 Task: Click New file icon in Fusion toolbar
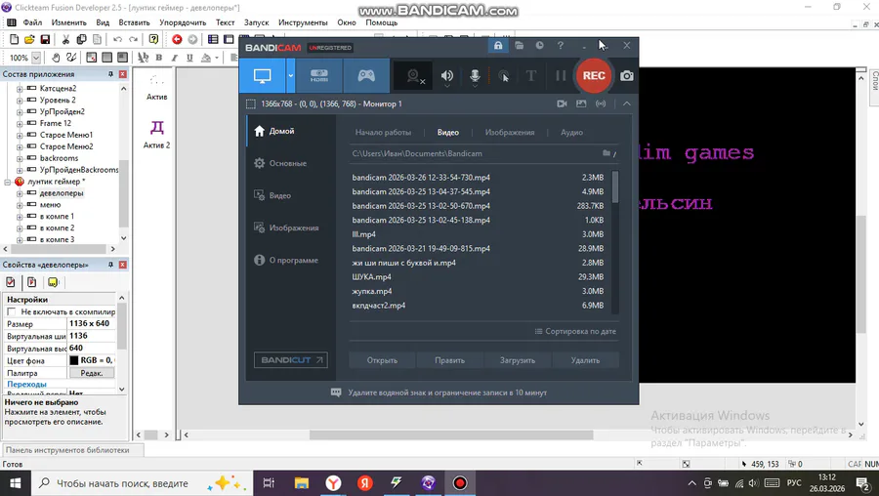click(x=14, y=39)
